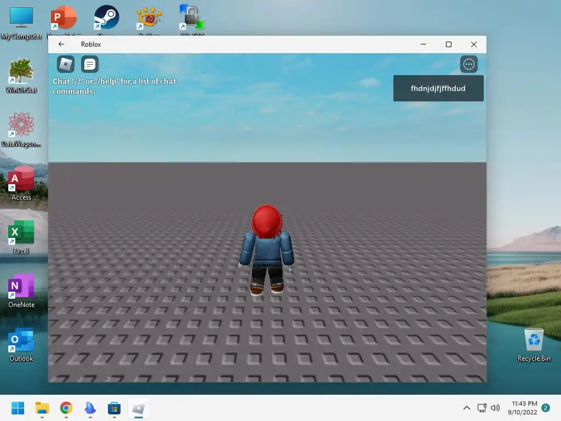
Task: Open the notification badge showing 2
Action: (545, 408)
